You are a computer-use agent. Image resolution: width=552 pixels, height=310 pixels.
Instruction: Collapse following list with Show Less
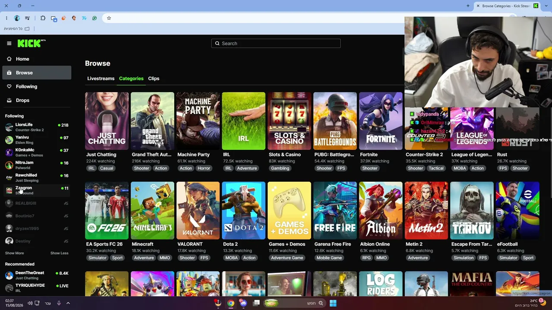pyautogui.click(x=60, y=253)
